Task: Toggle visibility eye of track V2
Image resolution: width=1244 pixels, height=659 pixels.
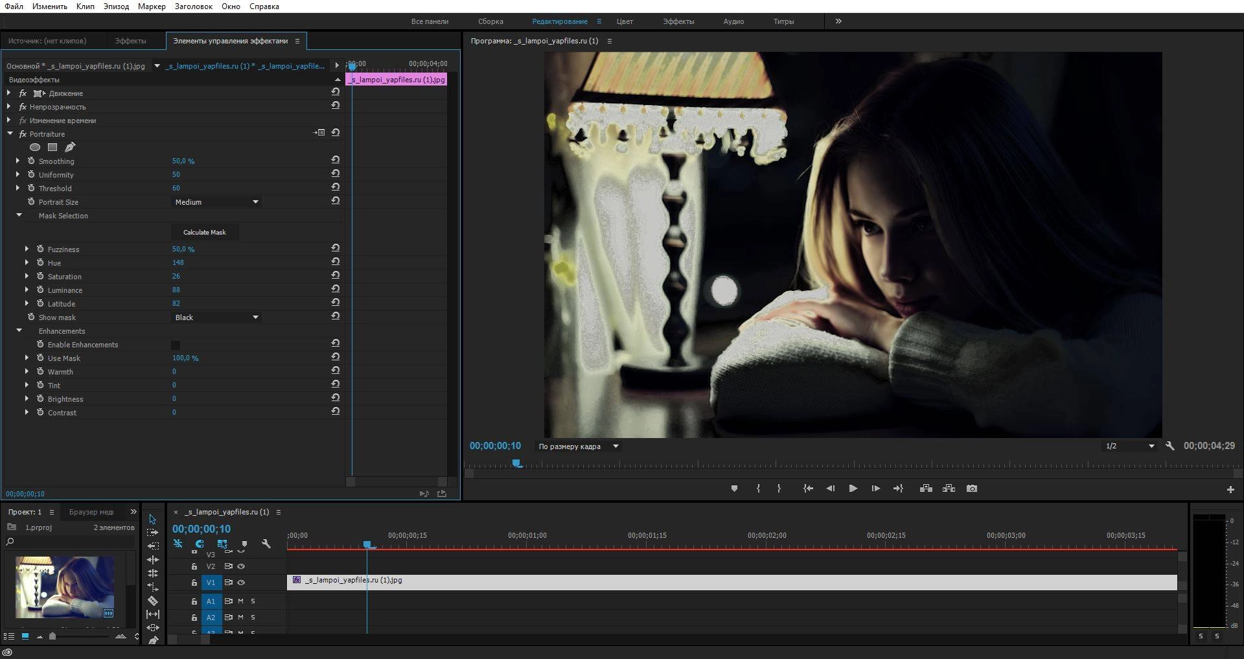Action: point(241,566)
